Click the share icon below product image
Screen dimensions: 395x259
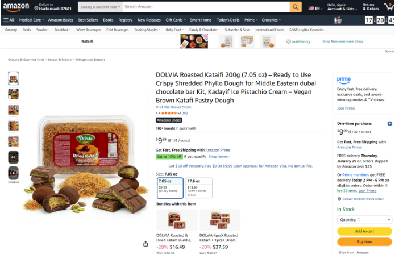(145, 244)
